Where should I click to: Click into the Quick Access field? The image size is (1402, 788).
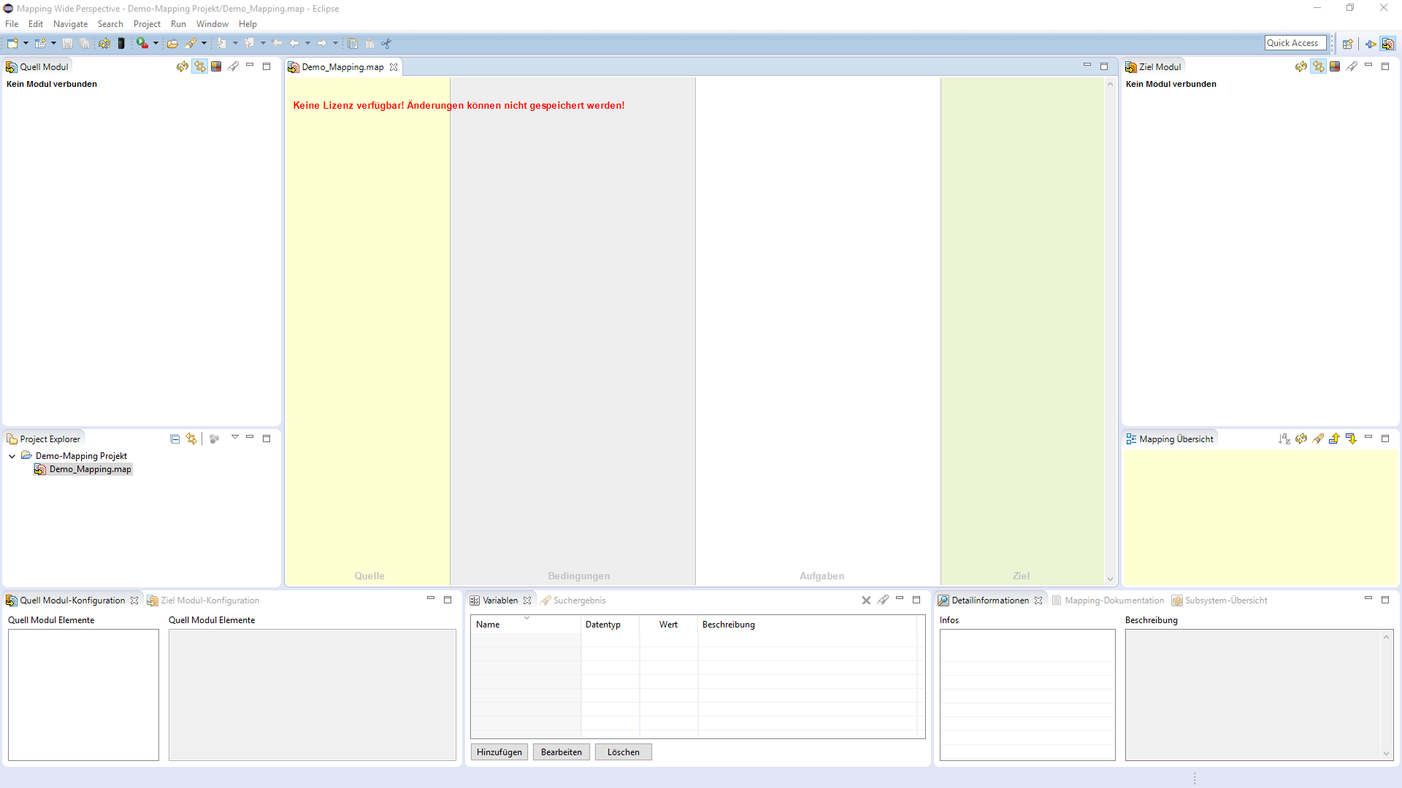pos(1295,43)
